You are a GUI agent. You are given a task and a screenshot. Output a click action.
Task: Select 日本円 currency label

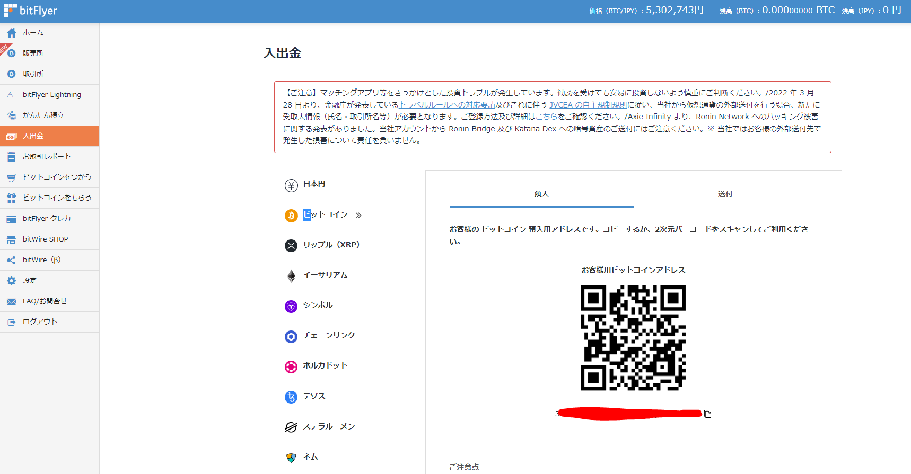tap(314, 184)
